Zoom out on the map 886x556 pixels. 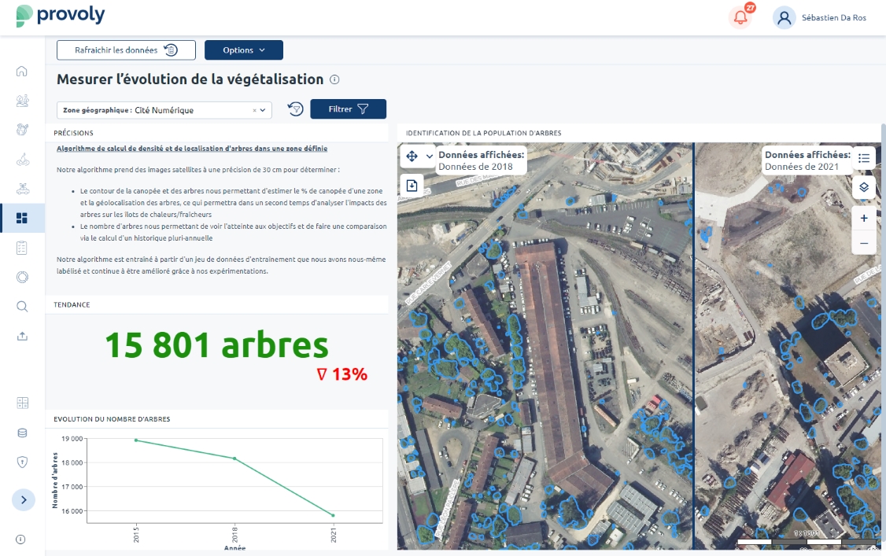point(864,243)
